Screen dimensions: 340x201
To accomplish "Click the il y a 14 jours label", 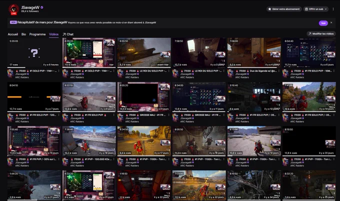I will click(326, 109).
